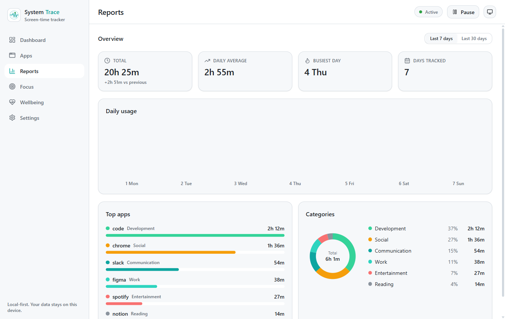Click the Categories donut chart
Viewport: 505px width, 319px height.
point(333,256)
